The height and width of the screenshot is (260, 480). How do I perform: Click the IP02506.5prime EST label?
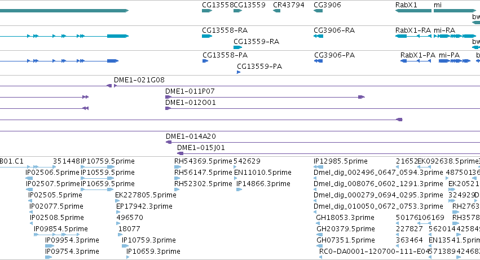[x=52, y=173]
